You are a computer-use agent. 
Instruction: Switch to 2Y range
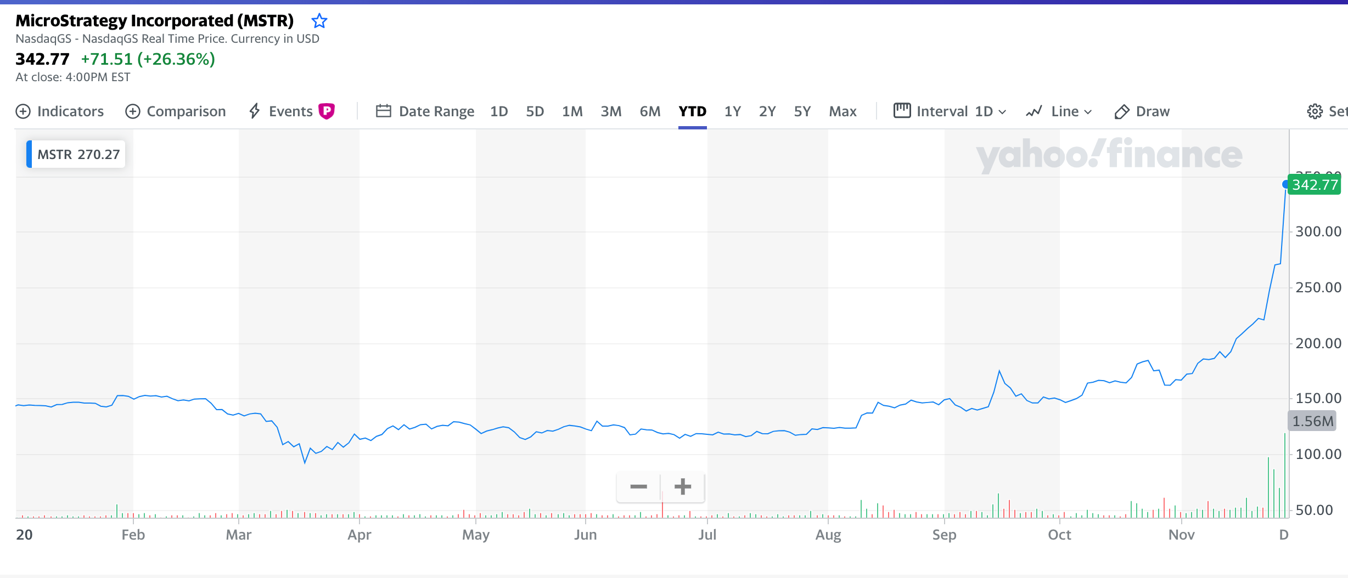pyautogui.click(x=767, y=111)
